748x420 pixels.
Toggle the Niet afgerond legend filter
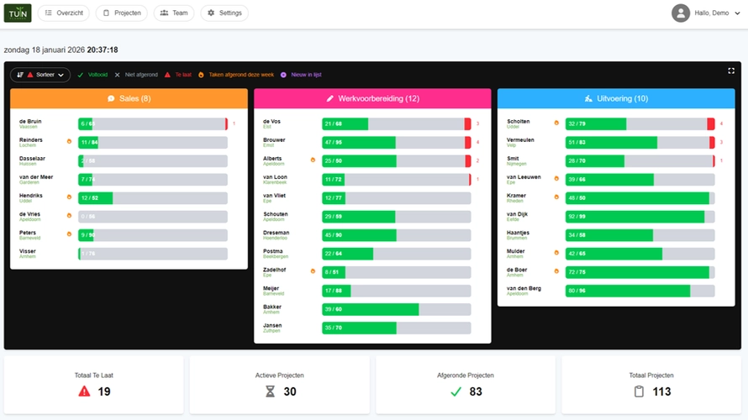pyautogui.click(x=136, y=75)
